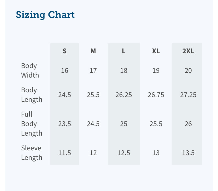
Task: Select the S size column header
Action: tap(65, 51)
